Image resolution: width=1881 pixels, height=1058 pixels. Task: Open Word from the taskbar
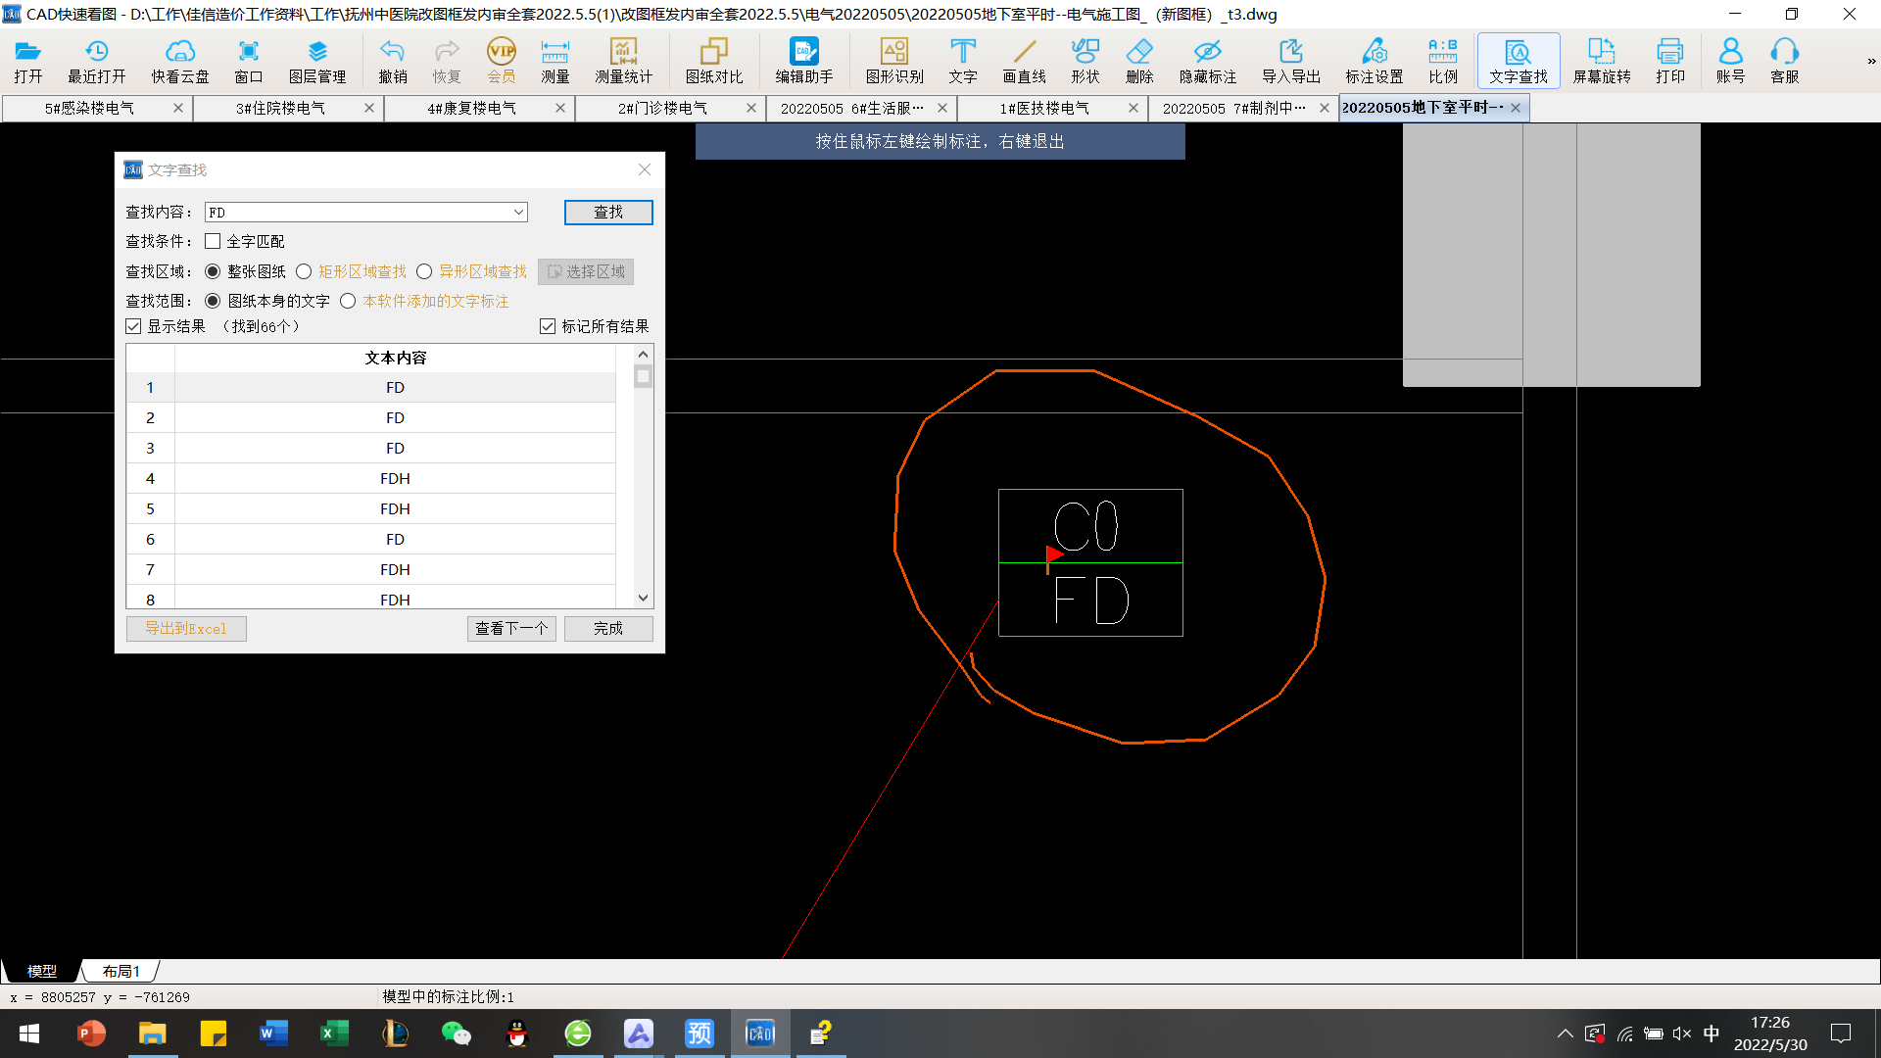(x=274, y=1034)
